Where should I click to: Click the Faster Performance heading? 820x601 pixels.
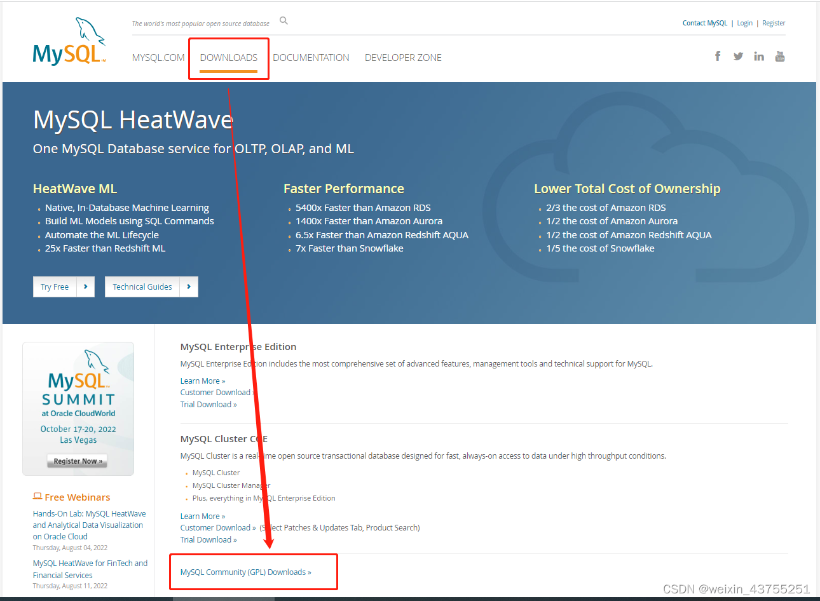tap(344, 189)
